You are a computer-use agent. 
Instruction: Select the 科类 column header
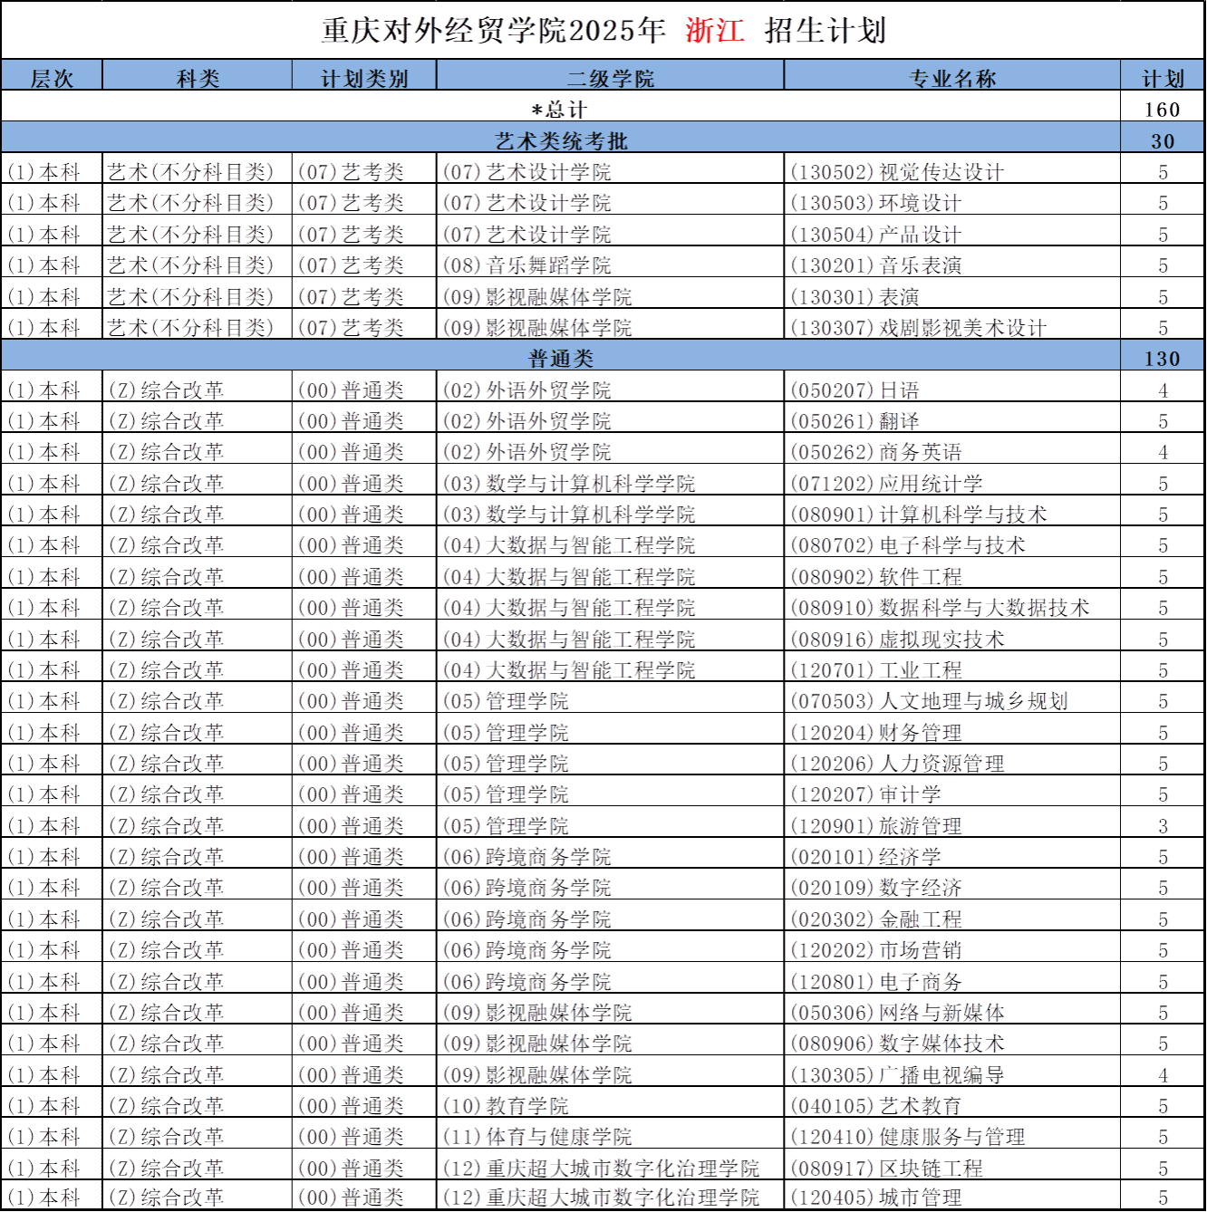(198, 78)
